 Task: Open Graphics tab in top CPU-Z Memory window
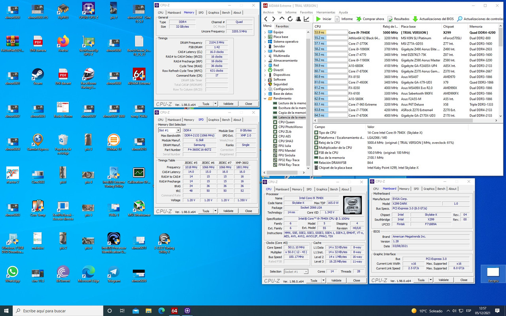click(x=213, y=13)
